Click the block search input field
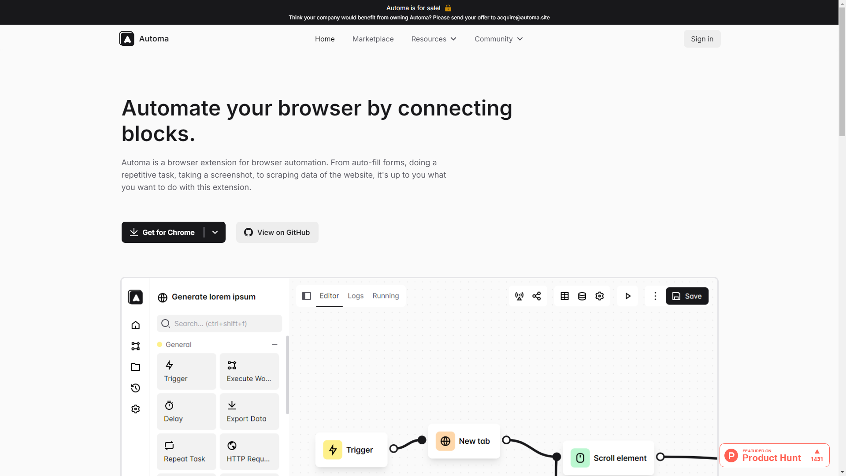Screen dimensions: 846x476 pyautogui.click(x=219, y=324)
